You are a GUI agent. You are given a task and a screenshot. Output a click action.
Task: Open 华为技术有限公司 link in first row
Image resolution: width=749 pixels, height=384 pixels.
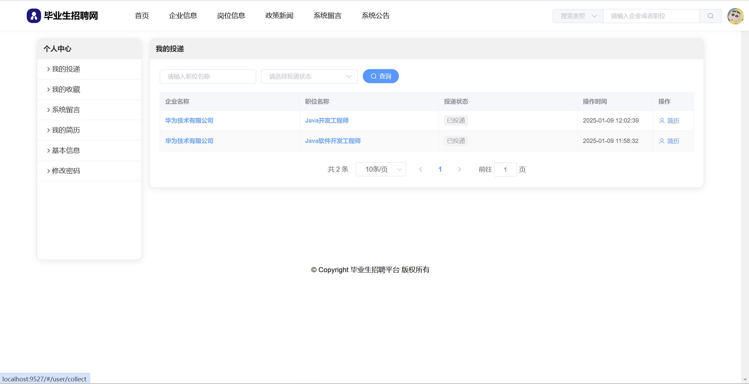pos(189,121)
